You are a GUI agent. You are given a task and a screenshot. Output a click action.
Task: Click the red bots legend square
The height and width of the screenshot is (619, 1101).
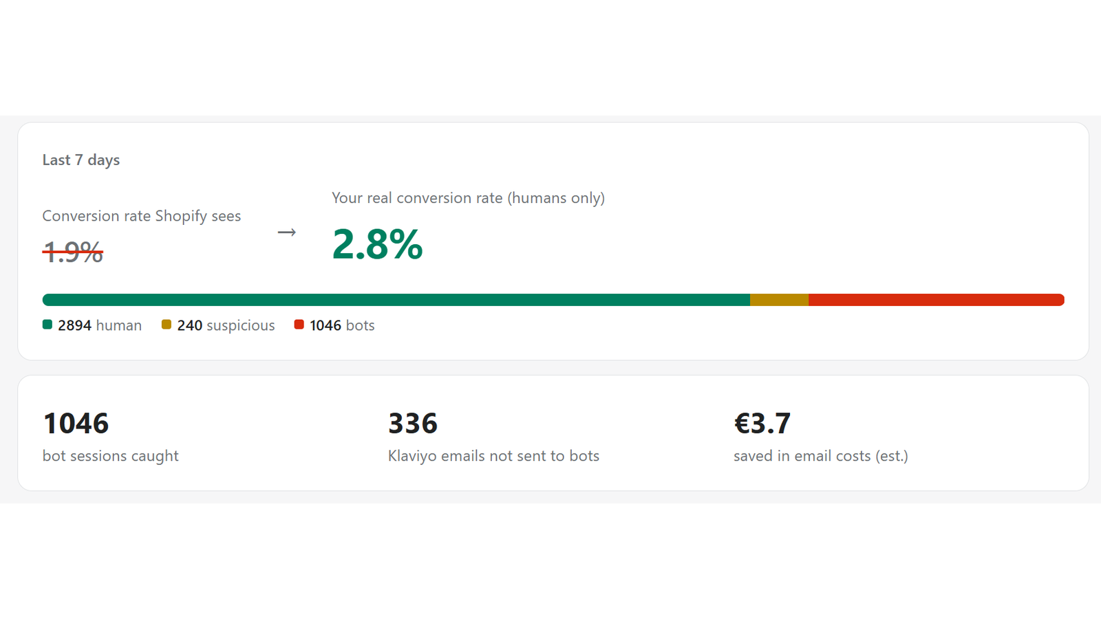299,325
